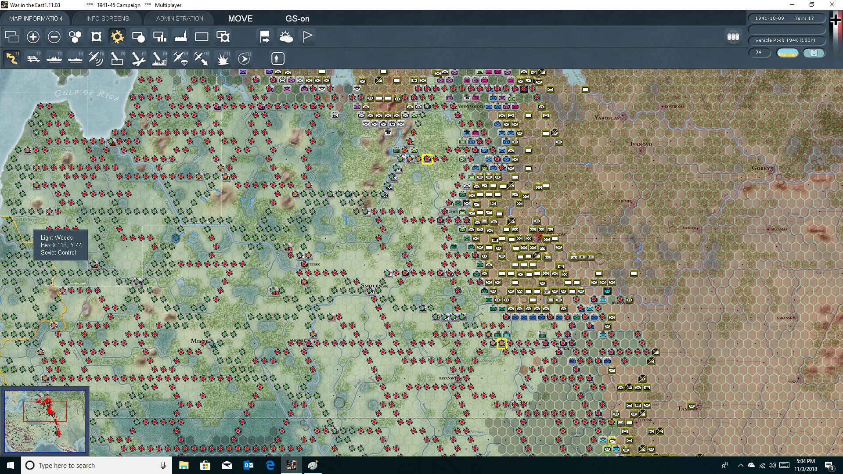Toggle the hex grid display icon
Viewport: 843px width, 474px height.
coord(75,37)
